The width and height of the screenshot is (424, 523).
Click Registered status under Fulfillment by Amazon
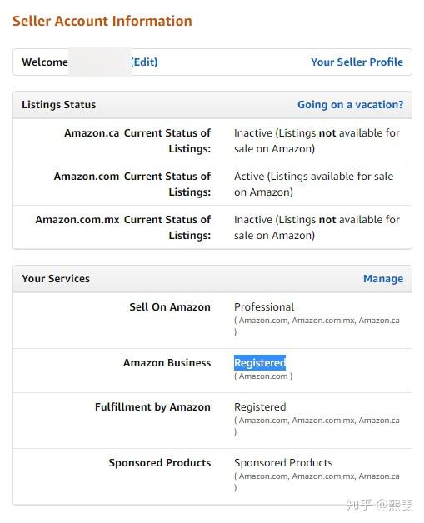260,407
